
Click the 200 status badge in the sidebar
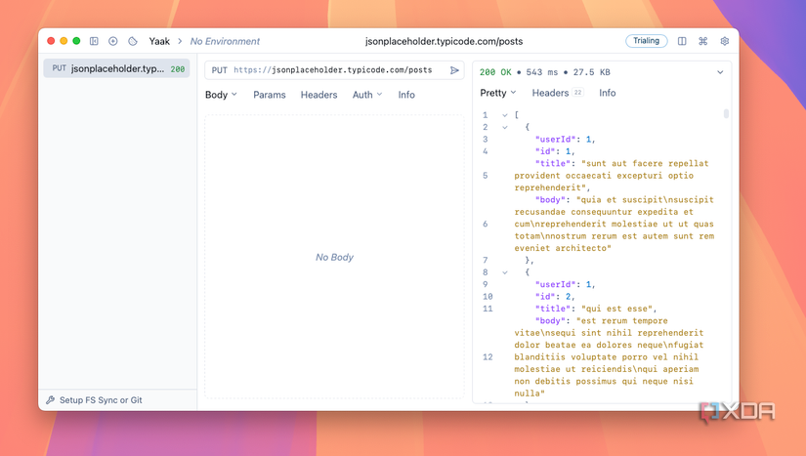tap(178, 68)
